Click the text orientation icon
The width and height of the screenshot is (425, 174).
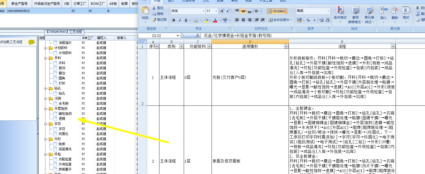tap(257, 11)
